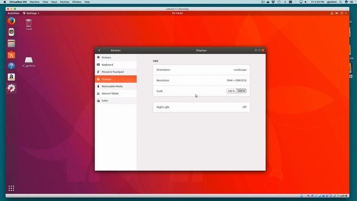Select Keyboard in the Devices sidebar
This screenshot has width=357, height=201.
pyautogui.click(x=115, y=65)
